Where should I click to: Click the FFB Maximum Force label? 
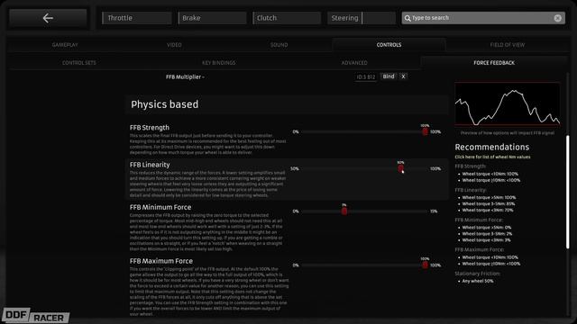(x=160, y=261)
